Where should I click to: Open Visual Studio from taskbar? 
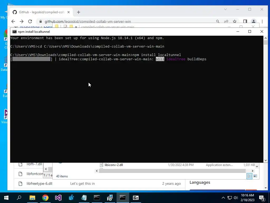pos(58,198)
